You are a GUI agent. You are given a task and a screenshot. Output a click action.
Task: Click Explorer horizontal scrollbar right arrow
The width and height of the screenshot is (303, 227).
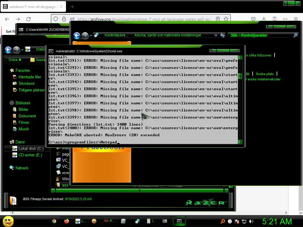226,191
